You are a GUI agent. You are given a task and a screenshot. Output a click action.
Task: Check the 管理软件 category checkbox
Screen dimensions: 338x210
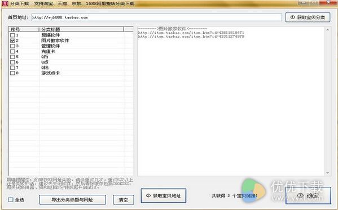point(12,46)
